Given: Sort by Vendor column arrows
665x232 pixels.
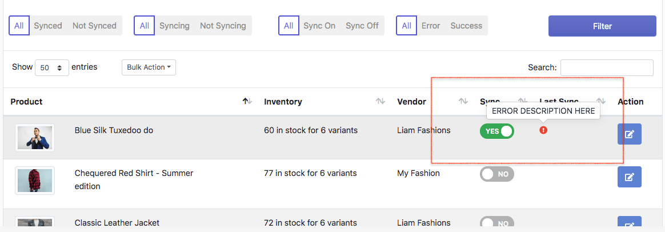Looking at the screenshot, I should 463,101.
